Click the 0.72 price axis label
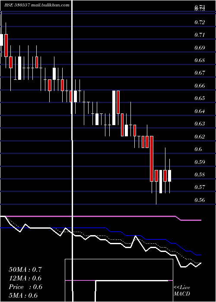This screenshot has height=302, width=216. [200, 22]
